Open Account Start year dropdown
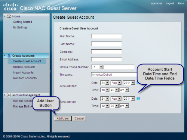Viewport: 187px width, 140px height. point(129,83)
